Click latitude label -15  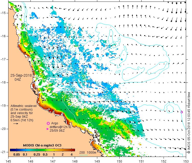click(x=3, y=13)
